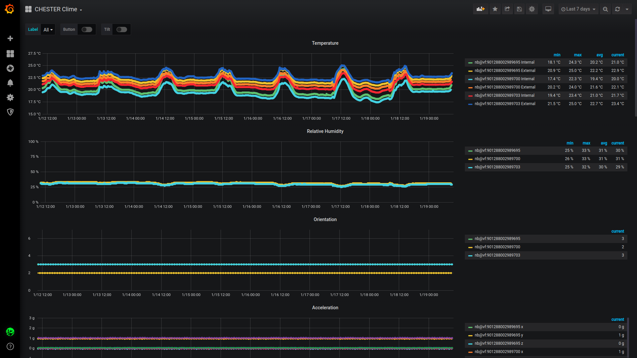The height and width of the screenshot is (358, 637).
Task: Cycle view mode with the monitor icon
Action: pos(548,9)
